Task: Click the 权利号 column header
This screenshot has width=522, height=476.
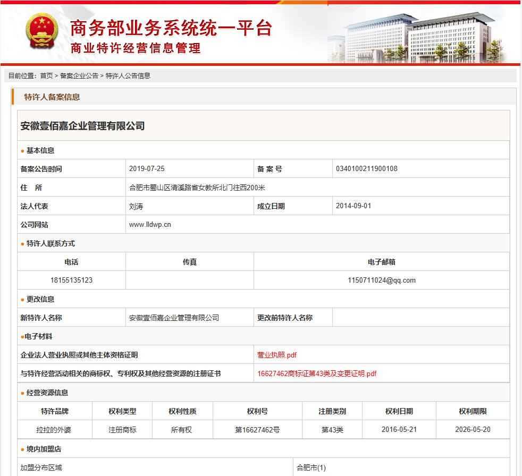Action: [257, 411]
